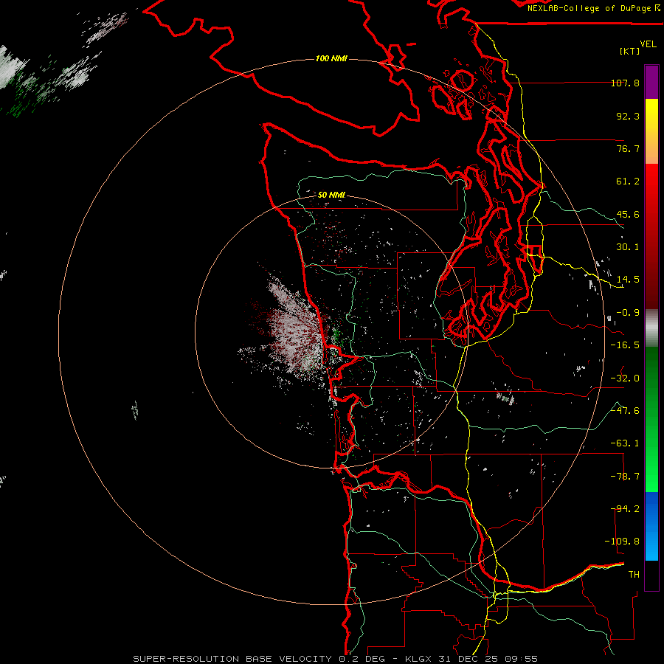Pick the purple band of the color bar
This screenshot has width=664, height=664.
click(651, 82)
